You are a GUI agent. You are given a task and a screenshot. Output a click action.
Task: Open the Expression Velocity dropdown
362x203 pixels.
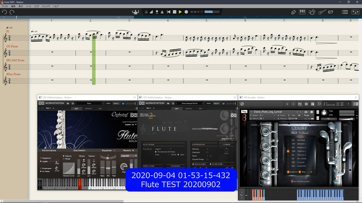tap(207, 149)
